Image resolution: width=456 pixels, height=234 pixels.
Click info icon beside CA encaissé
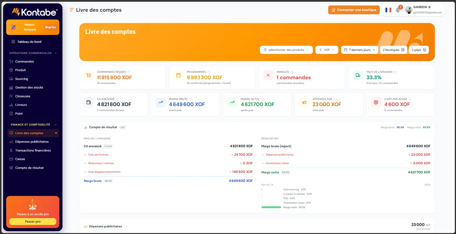[117, 99]
